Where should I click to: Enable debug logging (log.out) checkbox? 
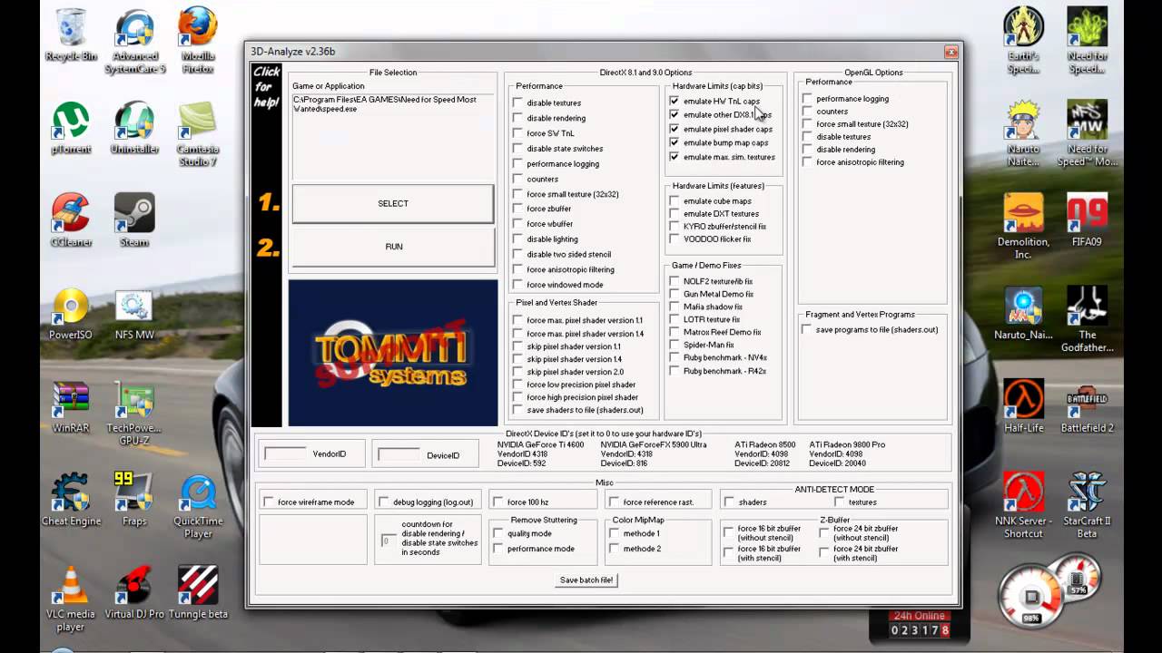(383, 502)
